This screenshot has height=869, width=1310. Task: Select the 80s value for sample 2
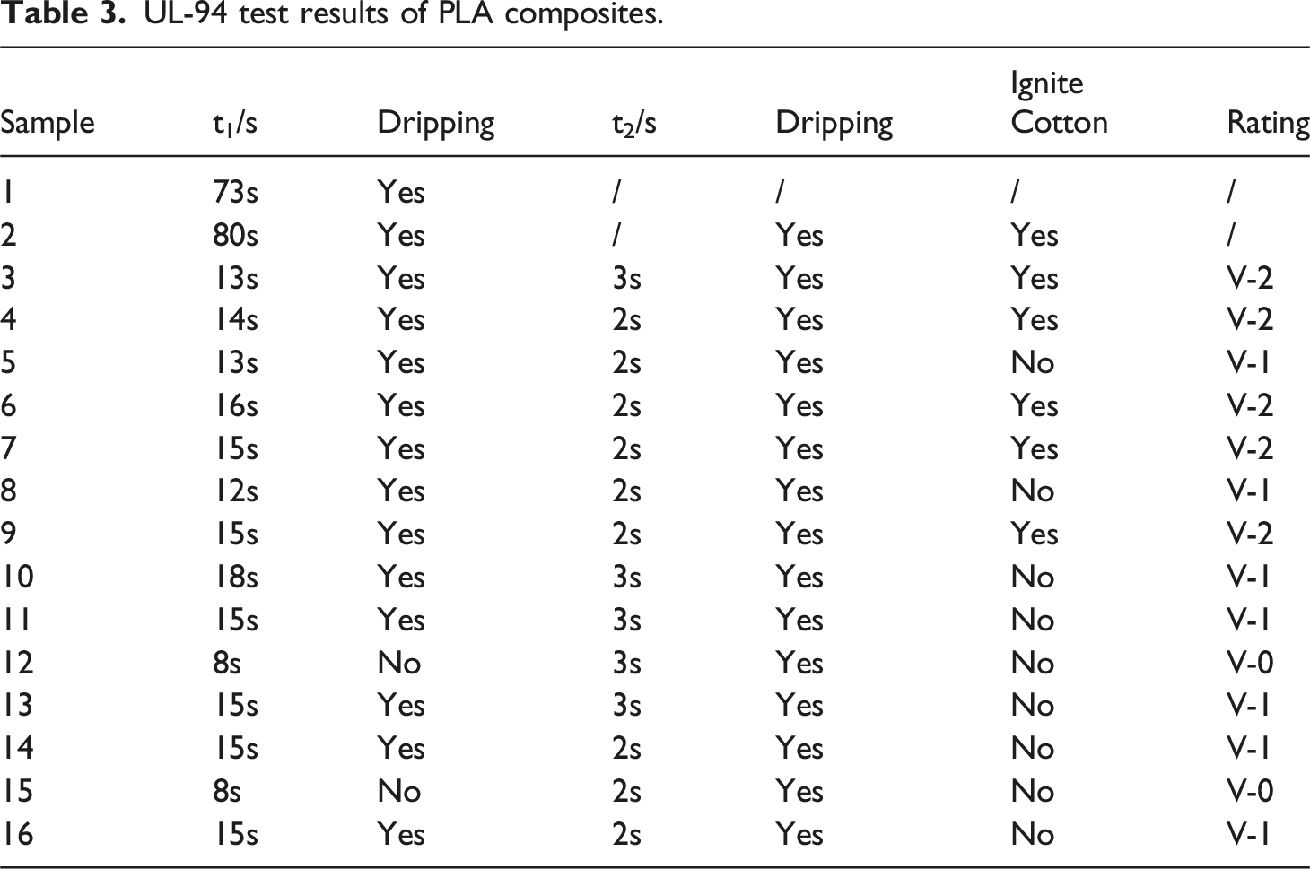pyautogui.click(x=235, y=235)
